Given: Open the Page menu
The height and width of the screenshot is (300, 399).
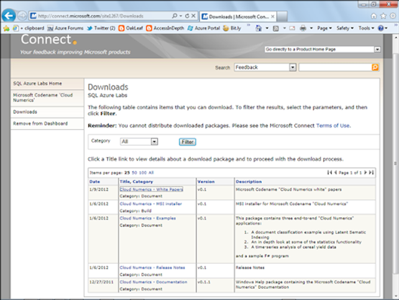Looking at the screenshot, I should tap(324, 28).
